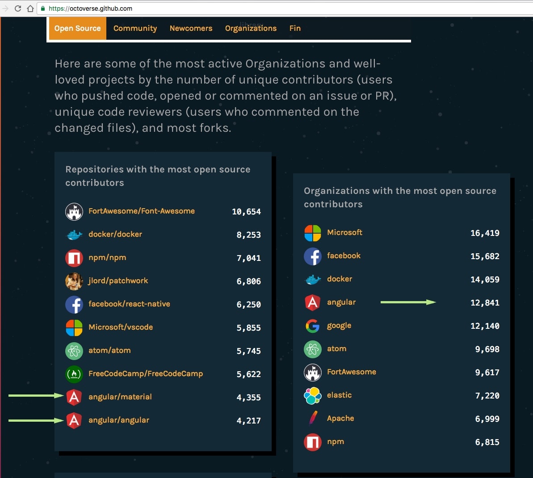The height and width of the screenshot is (478, 533).
Task: Click the FreeCodeCamp flame icon
Action: [74, 374]
